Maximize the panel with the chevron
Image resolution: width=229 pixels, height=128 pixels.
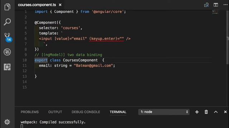click(x=216, y=112)
